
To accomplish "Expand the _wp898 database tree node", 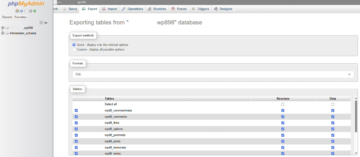I will (x=3, y=28).
